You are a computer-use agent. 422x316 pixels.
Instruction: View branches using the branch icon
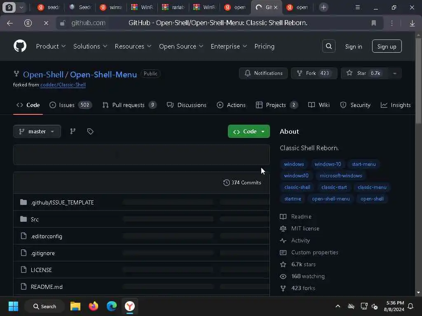[73, 131]
